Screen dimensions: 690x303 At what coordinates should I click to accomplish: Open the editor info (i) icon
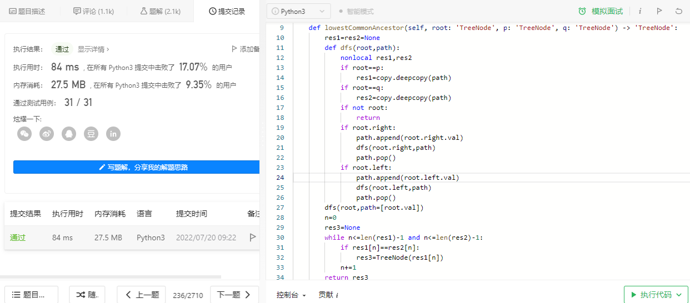(x=640, y=11)
